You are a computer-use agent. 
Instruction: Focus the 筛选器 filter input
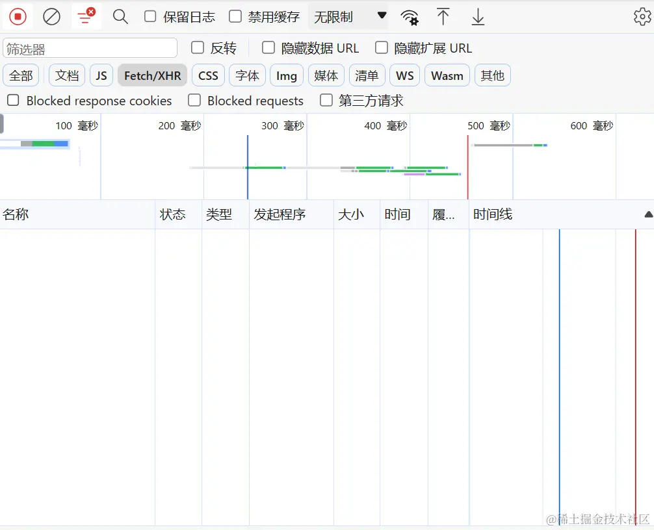[90, 48]
